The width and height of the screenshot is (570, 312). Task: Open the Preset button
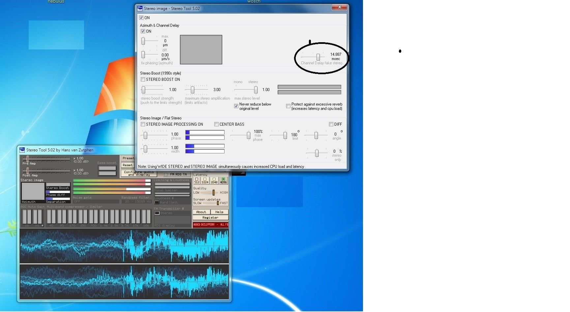point(128,158)
